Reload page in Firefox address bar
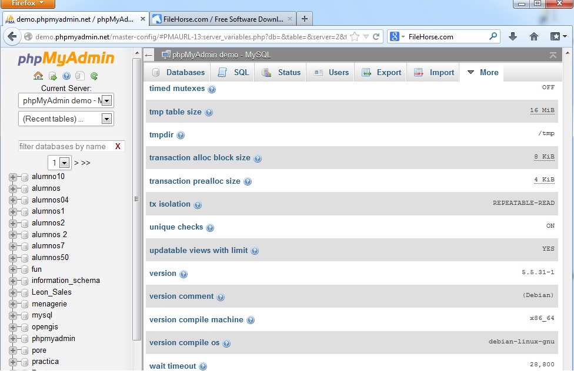574x371 pixels. pyautogui.click(x=376, y=36)
